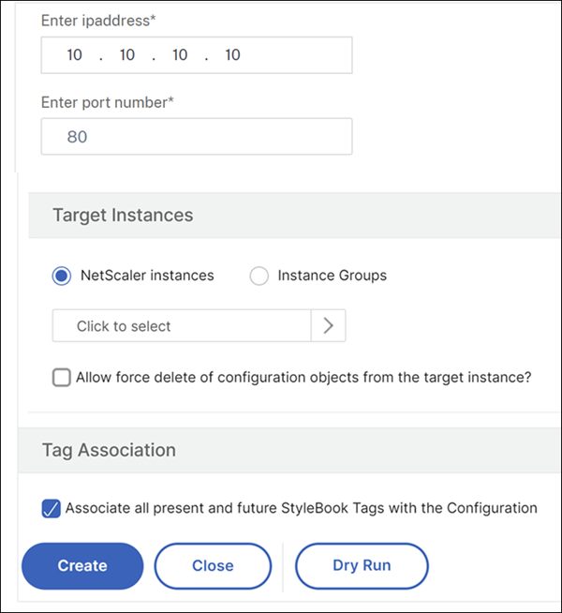The width and height of the screenshot is (562, 613).
Task: Click the Dry Run button
Action: click(x=362, y=566)
